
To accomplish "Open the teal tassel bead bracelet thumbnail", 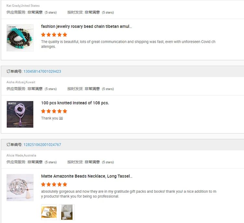I will (x=20, y=38).
